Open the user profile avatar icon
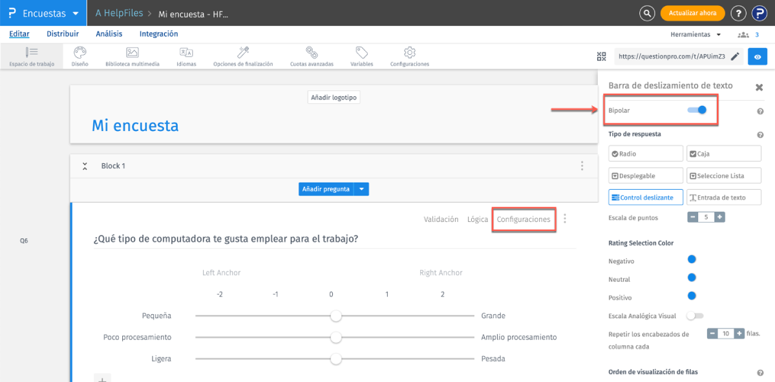Viewport: 775px width, 382px height. tap(759, 14)
